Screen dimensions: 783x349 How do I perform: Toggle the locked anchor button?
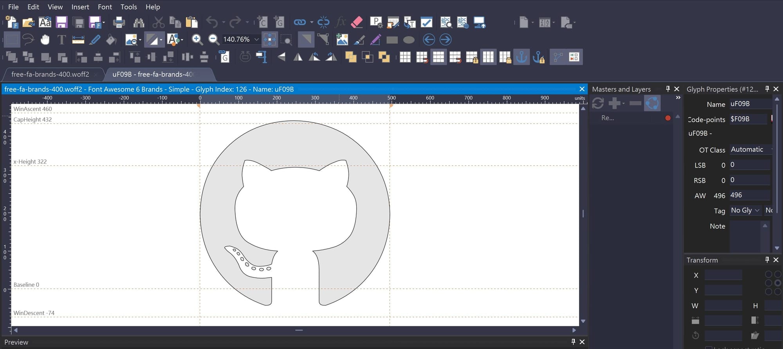(x=539, y=57)
